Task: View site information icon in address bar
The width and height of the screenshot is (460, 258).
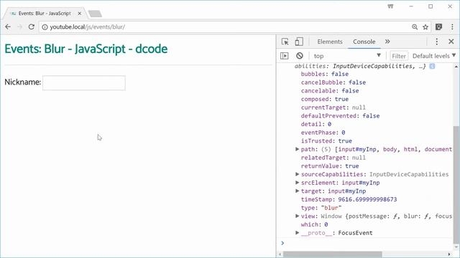Action: click(45, 27)
